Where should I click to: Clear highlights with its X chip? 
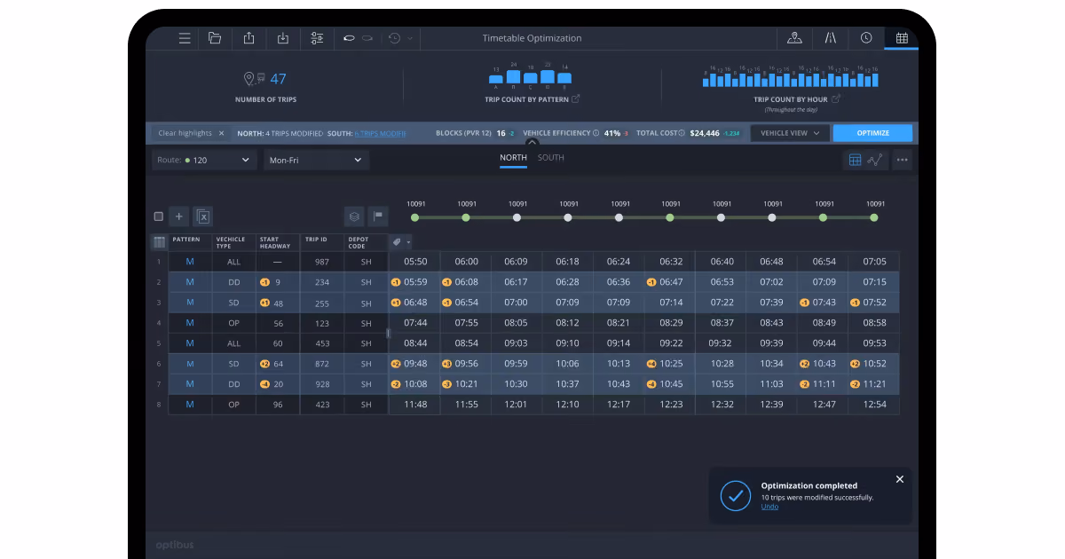(221, 133)
